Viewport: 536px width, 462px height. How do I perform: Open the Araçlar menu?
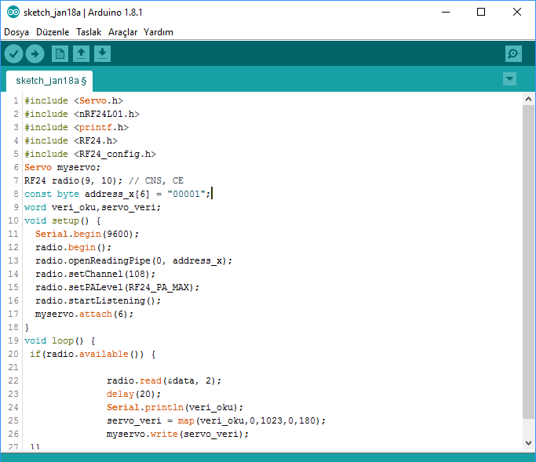pos(122,32)
